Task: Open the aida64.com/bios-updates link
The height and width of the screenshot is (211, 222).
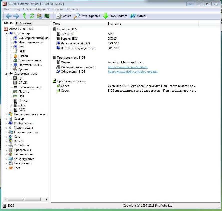Action: click(x=133, y=72)
